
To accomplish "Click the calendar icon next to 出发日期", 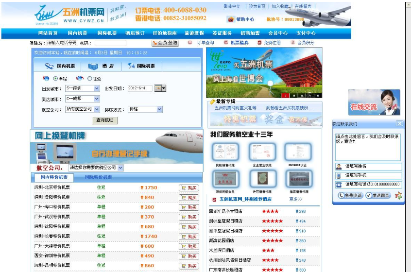I will coord(158,88).
